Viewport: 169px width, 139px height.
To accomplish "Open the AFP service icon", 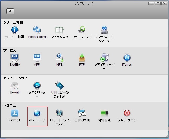I will tap(37, 58).
